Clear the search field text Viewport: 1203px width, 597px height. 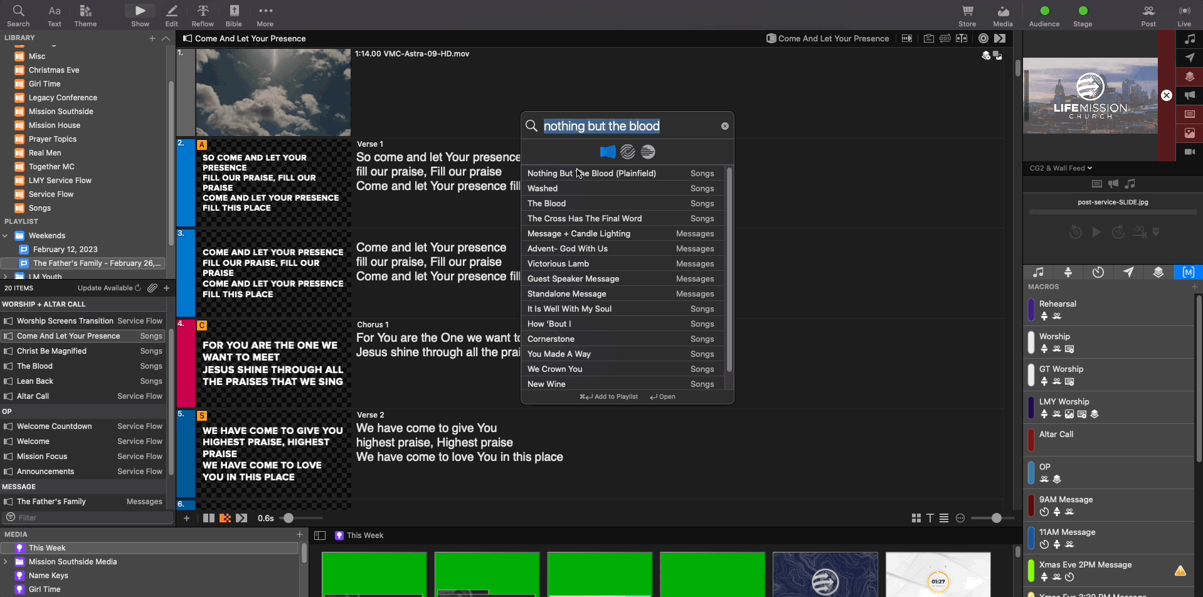coord(724,126)
